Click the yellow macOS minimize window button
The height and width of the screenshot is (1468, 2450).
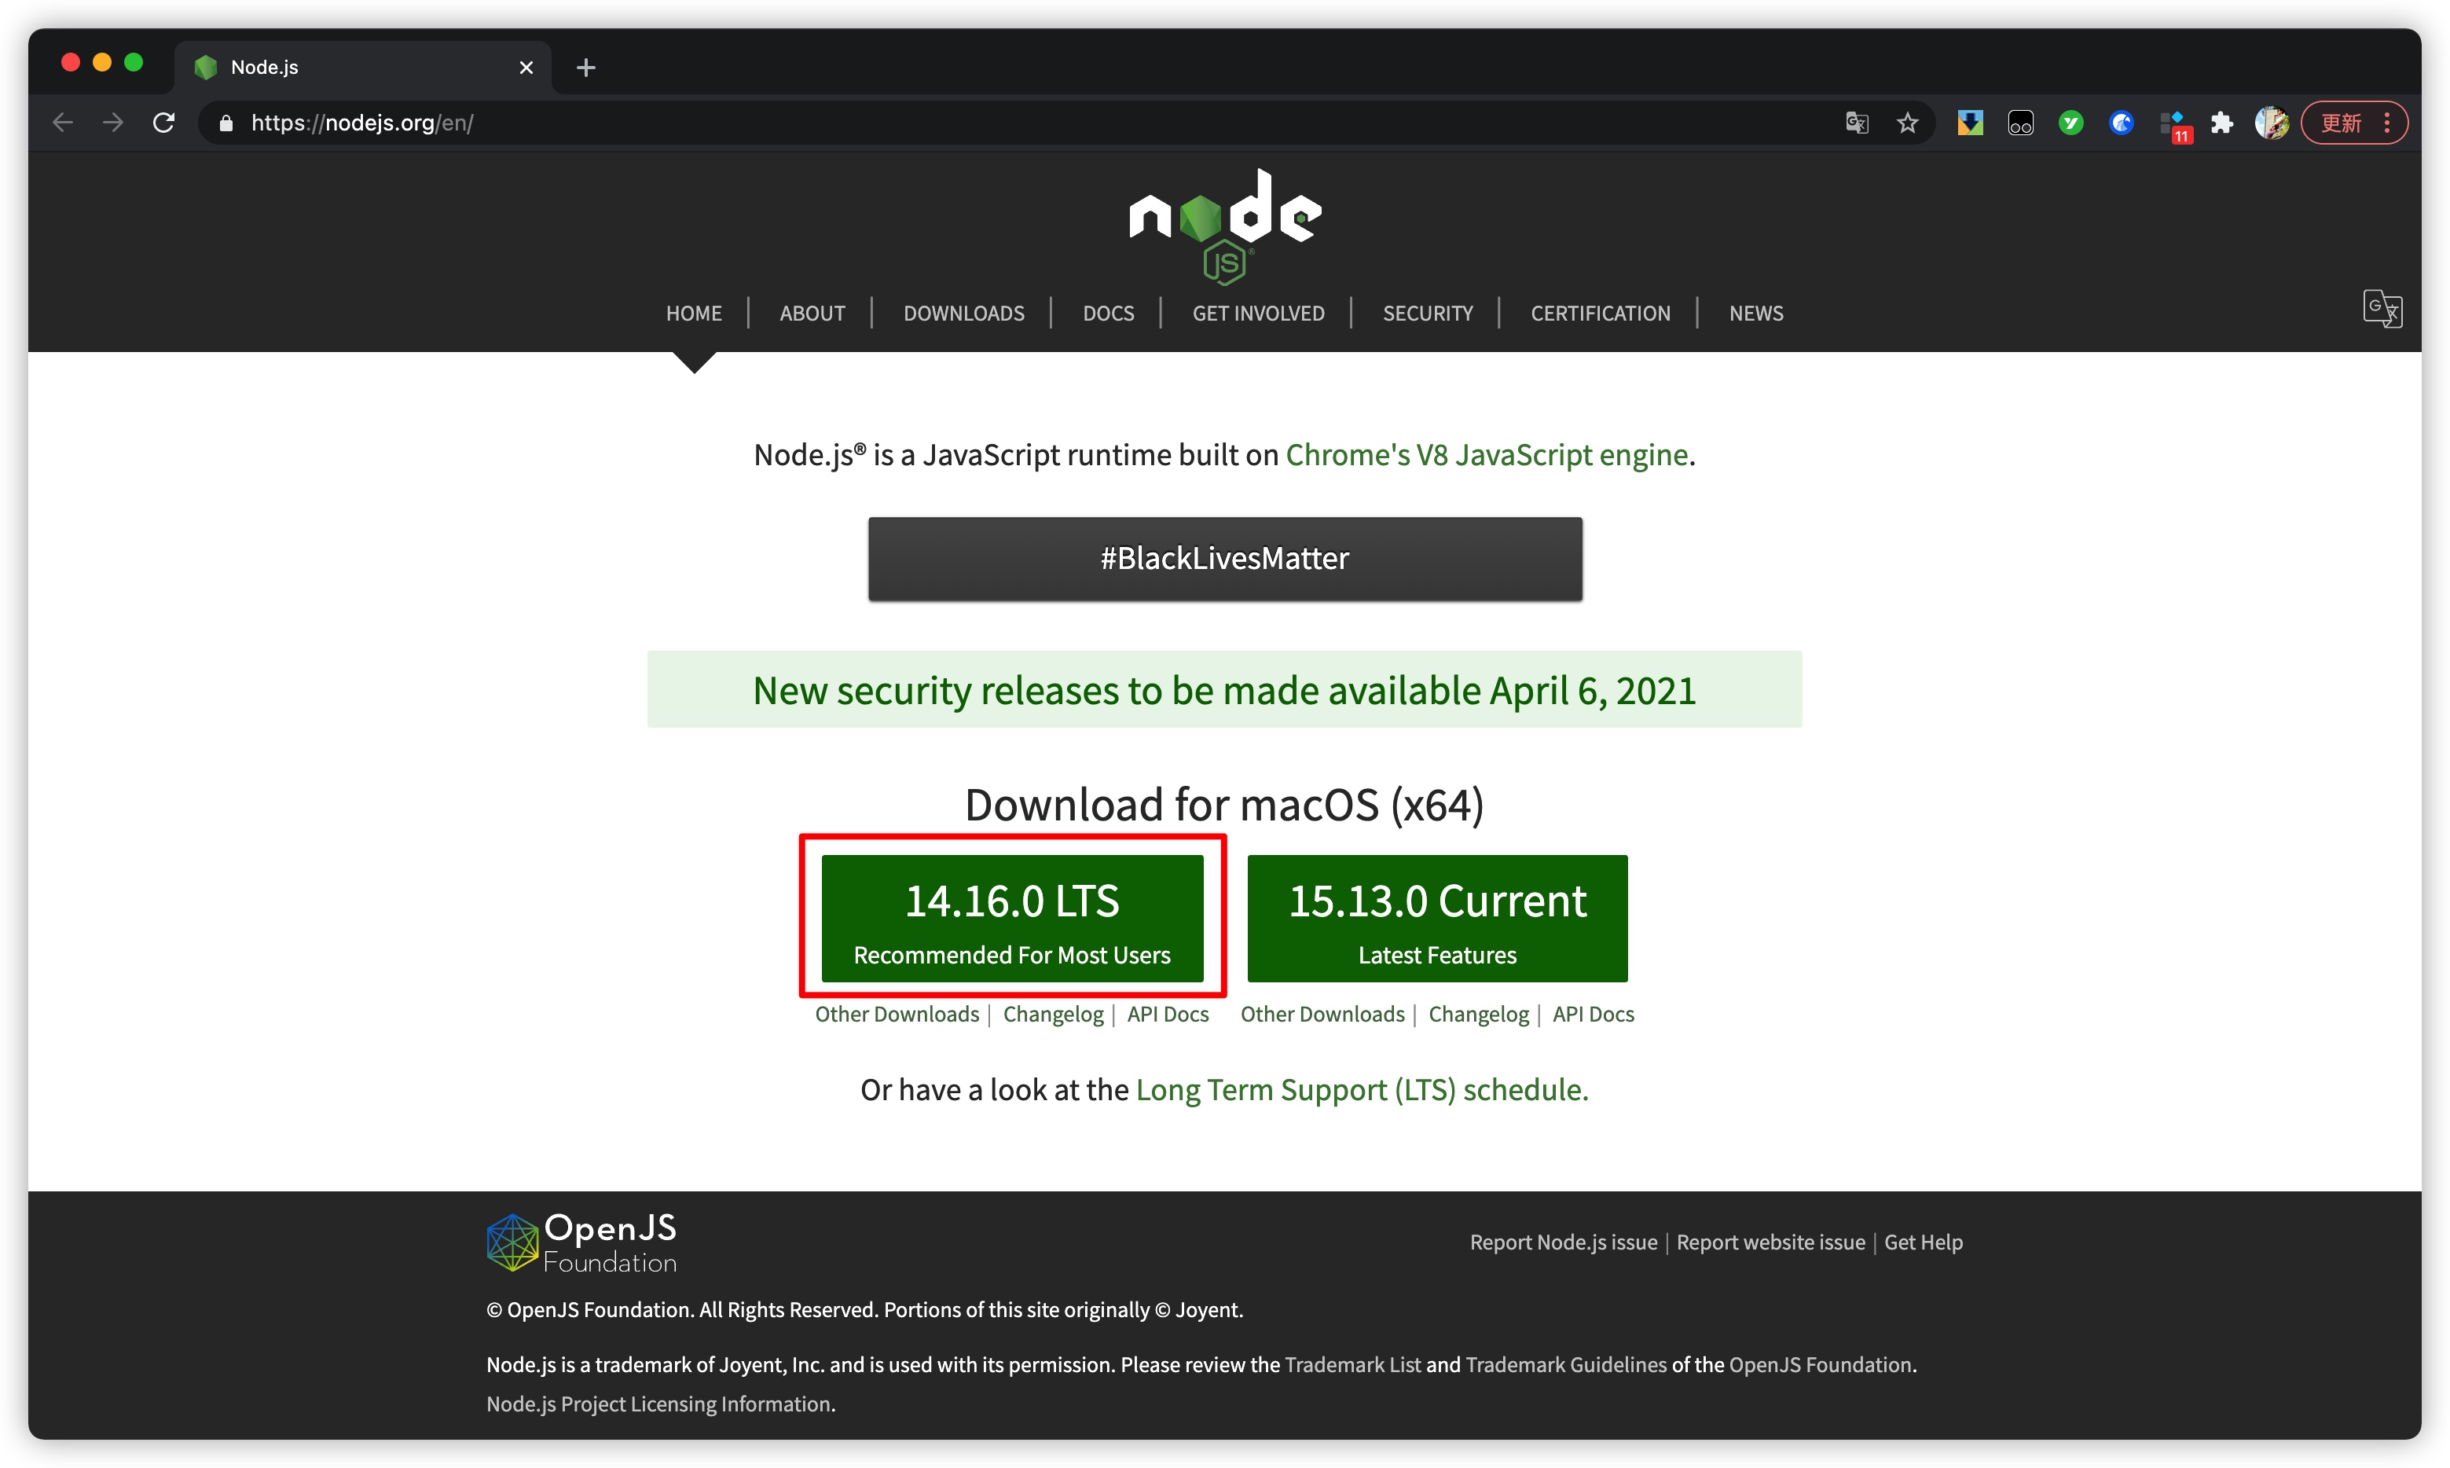click(102, 62)
